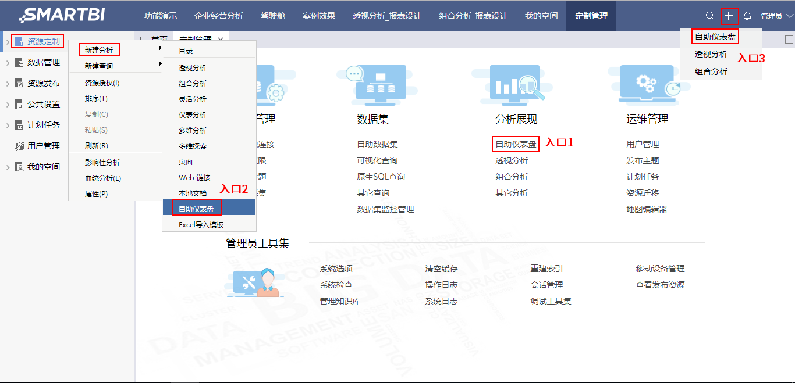
Task: Expand the 资源定制 tree chevron
Action: pos(8,41)
